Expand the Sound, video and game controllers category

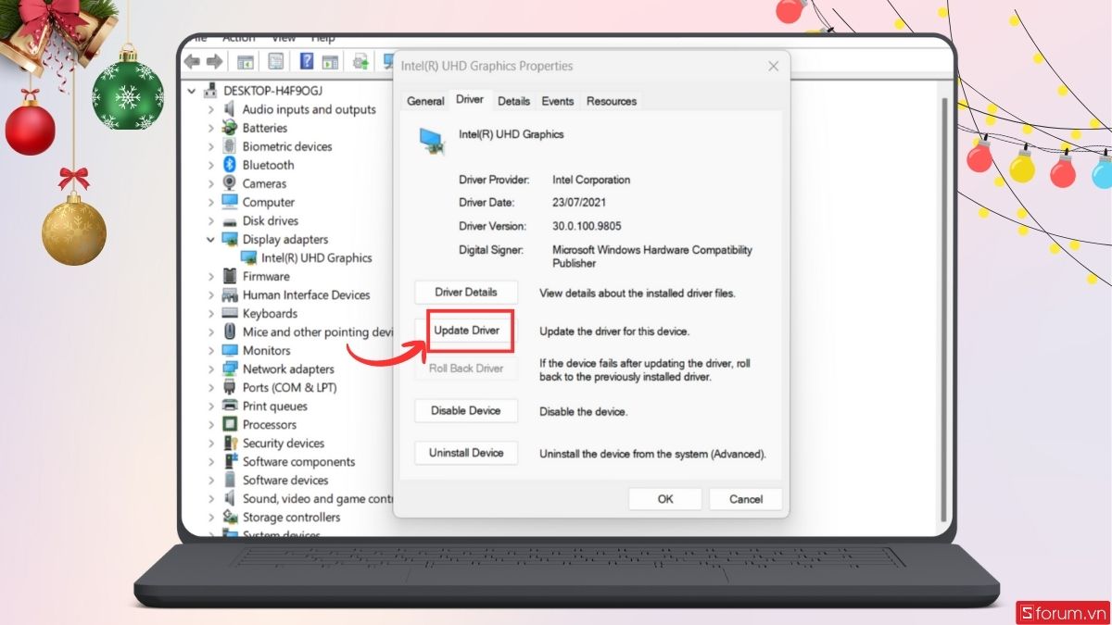click(x=210, y=498)
